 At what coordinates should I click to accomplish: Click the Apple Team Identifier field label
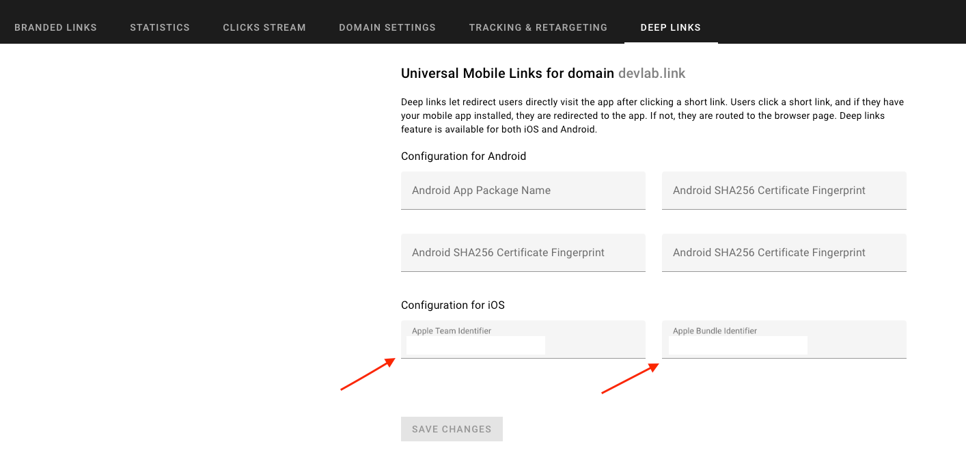click(450, 331)
